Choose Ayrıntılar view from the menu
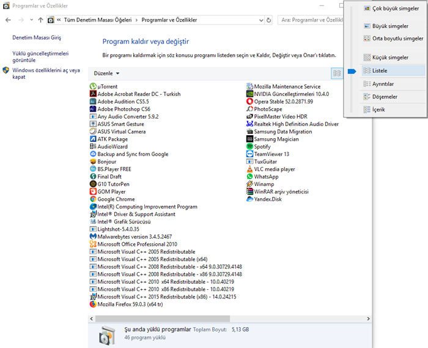Screen dimensions: 428x348 tap(383, 84)
